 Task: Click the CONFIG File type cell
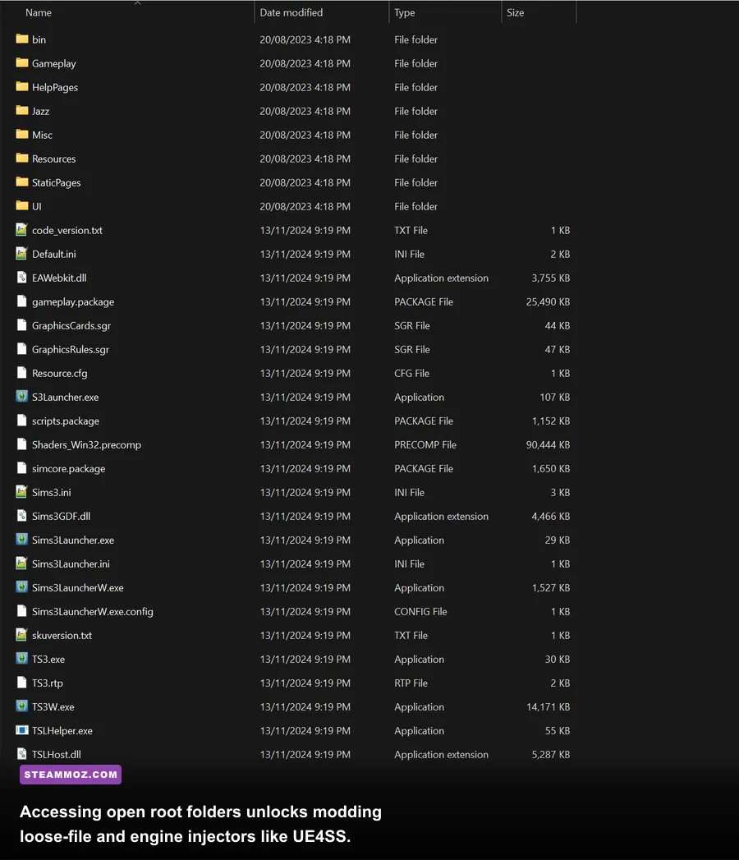[420, 612]
